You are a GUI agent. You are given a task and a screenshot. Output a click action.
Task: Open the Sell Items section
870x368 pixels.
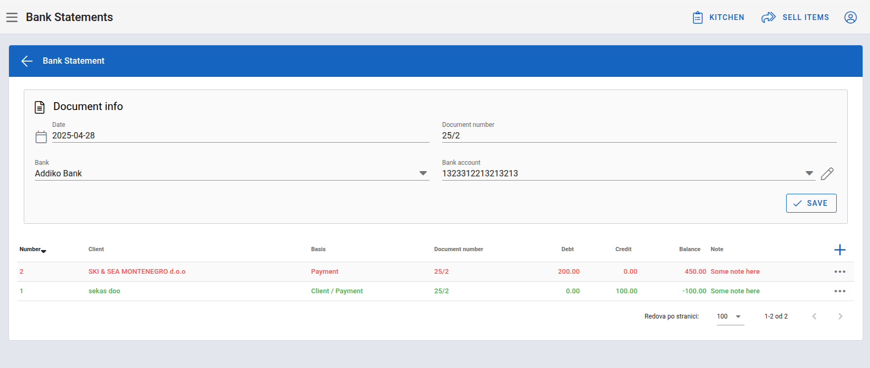coord(795,17)
